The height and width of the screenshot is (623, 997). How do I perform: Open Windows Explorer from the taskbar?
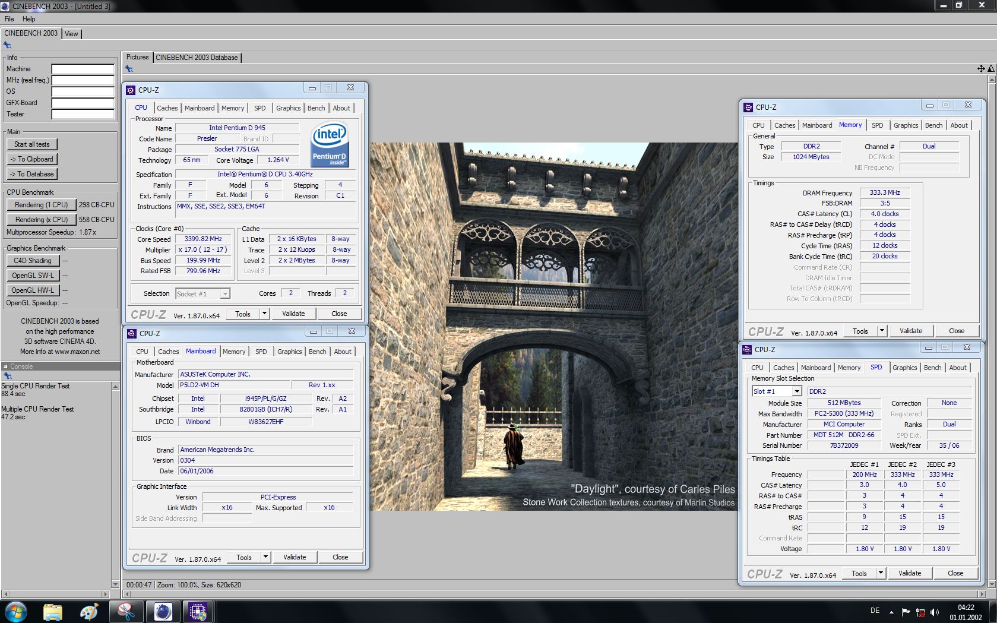point(52,612)
